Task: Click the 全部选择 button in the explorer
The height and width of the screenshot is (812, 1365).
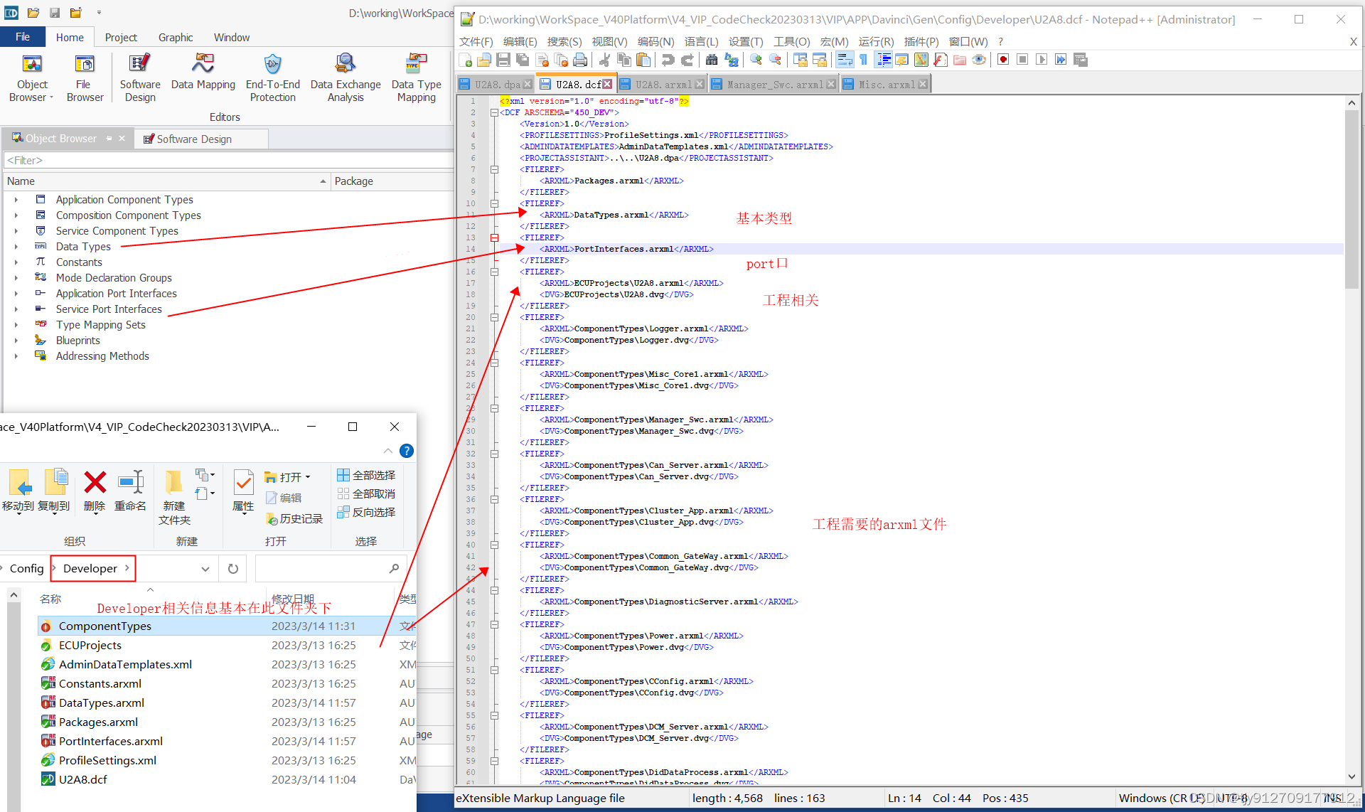Action: [366, 475]
